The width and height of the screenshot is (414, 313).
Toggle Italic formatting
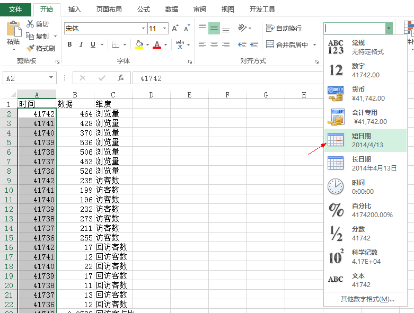pyautogui.click(x=81, y=44)
